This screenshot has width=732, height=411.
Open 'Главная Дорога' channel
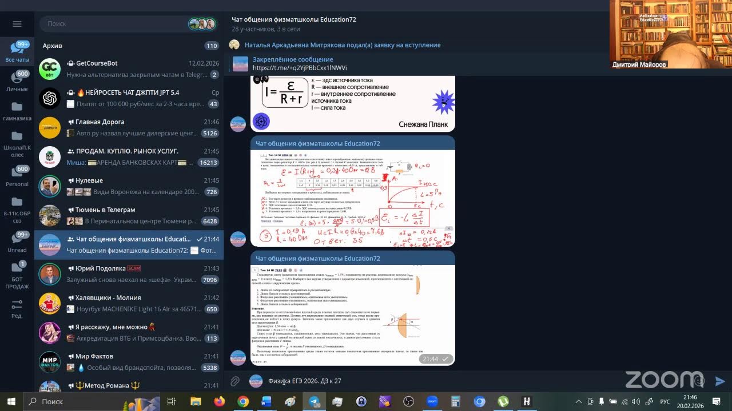129,127
